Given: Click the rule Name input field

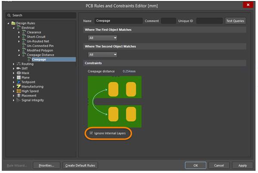Looking at the screenshot, I should click(118, 21).
